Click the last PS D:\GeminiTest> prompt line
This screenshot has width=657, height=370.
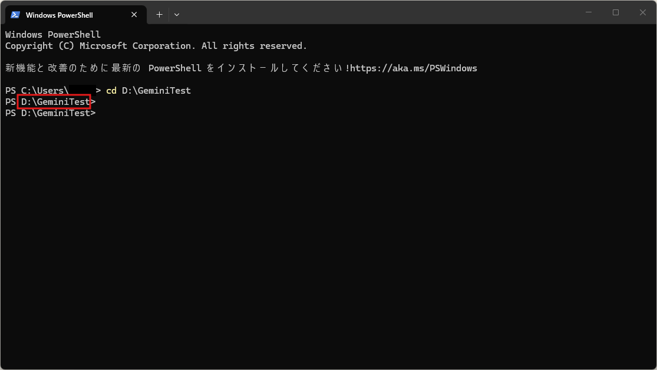(x=50, y=113)
